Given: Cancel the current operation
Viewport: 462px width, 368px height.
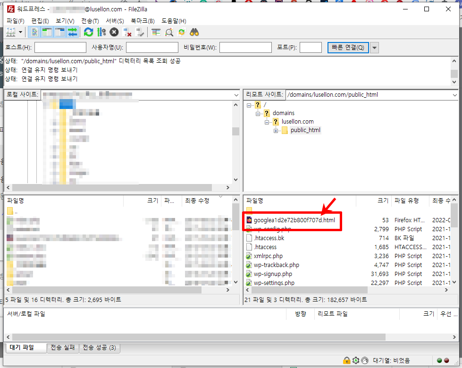Looking at the screenshot, I should (114, 32).
